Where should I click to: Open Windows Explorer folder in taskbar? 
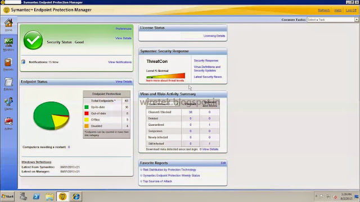coord(49,196)
